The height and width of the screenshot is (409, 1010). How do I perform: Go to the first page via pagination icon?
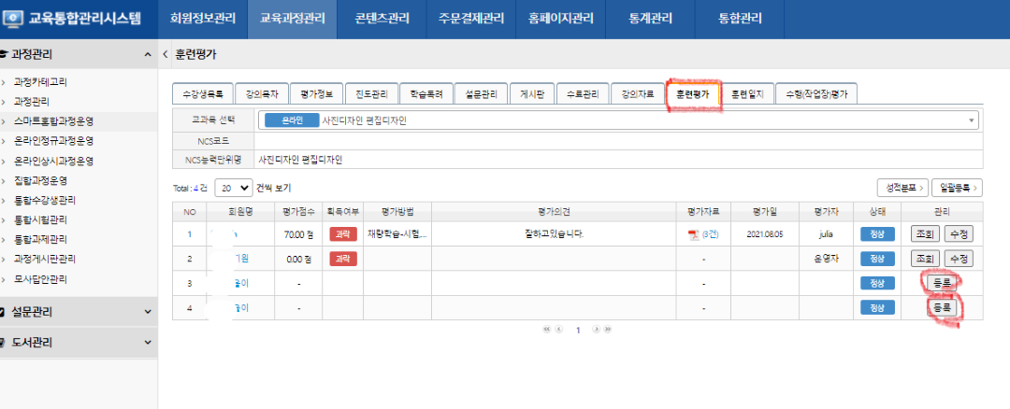coord(546,330)
